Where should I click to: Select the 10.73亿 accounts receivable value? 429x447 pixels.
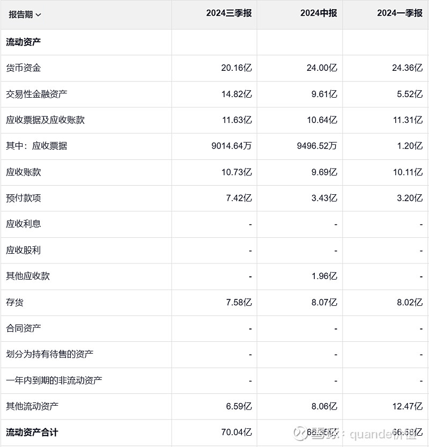tap(236, 172)
